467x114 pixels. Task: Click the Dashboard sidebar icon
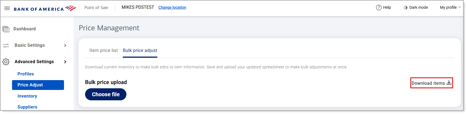coord(6,29)
